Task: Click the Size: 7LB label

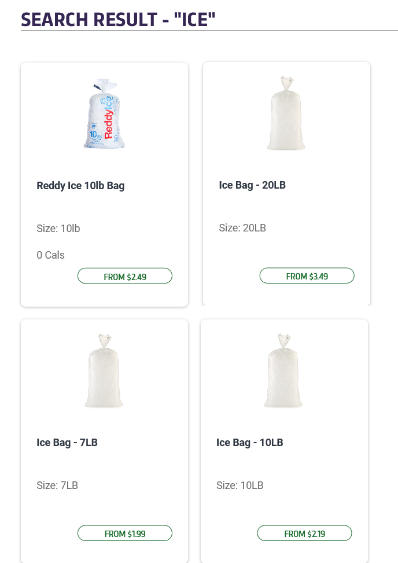Action: pyautogui.click(x=57, y=485)
